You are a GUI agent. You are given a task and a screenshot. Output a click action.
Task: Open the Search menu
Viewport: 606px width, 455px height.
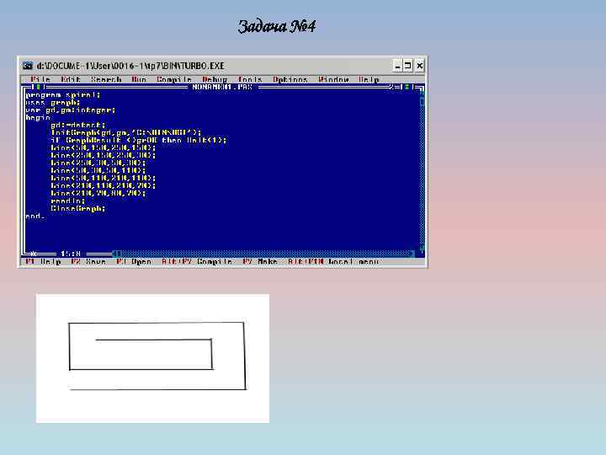click(x=106, y=79)
